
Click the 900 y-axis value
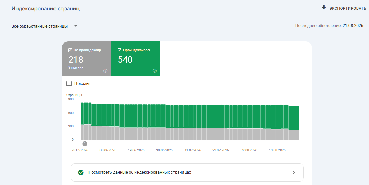(71, 99)
